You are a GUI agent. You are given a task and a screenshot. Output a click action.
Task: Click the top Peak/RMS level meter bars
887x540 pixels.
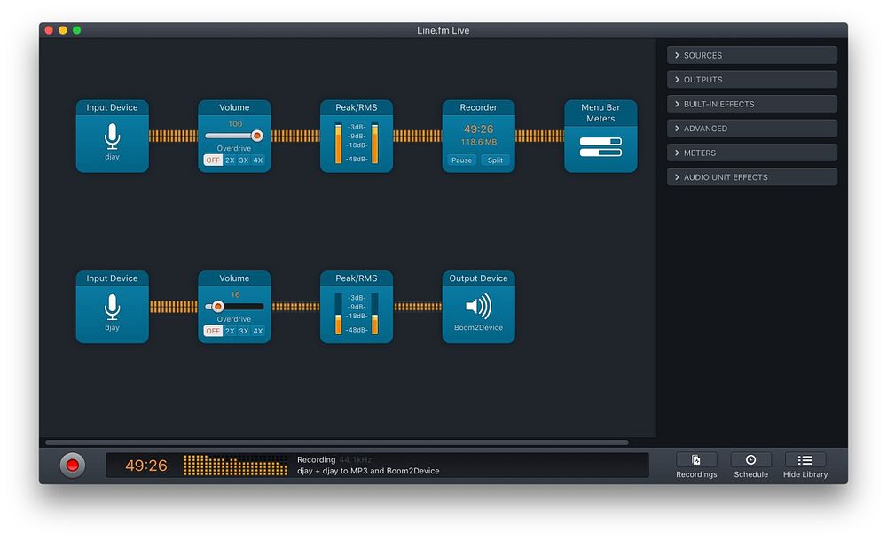pyautogui.click(x=357, y=144)
